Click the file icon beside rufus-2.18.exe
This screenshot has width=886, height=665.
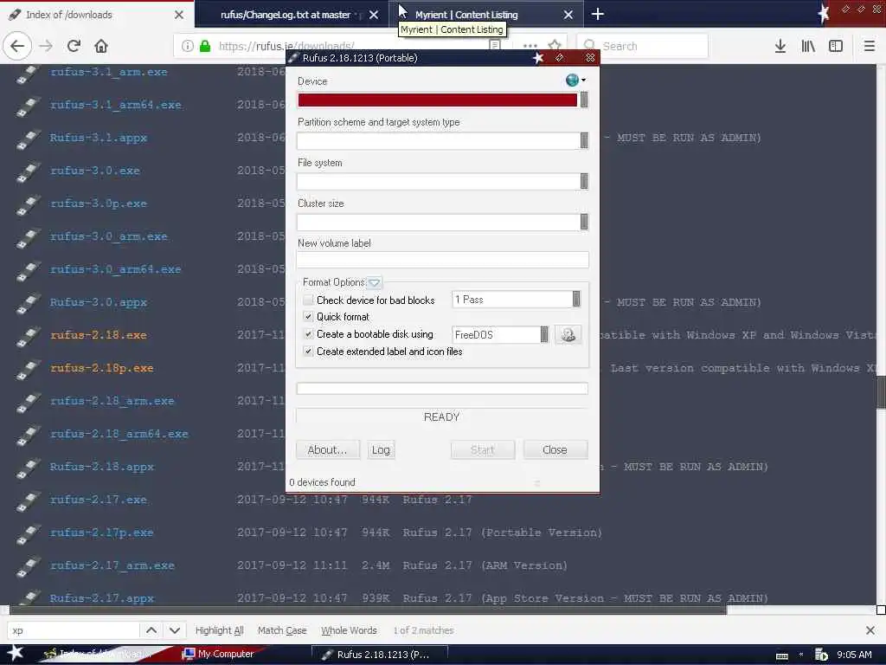point(28,335)
